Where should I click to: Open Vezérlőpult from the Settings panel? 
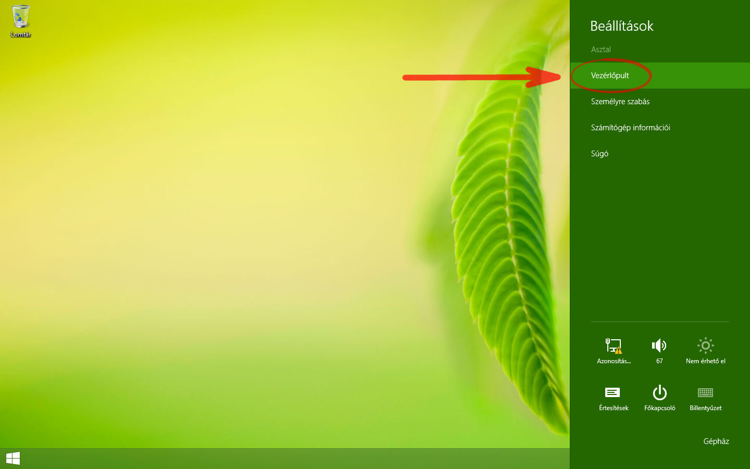(x=610, y=75)
